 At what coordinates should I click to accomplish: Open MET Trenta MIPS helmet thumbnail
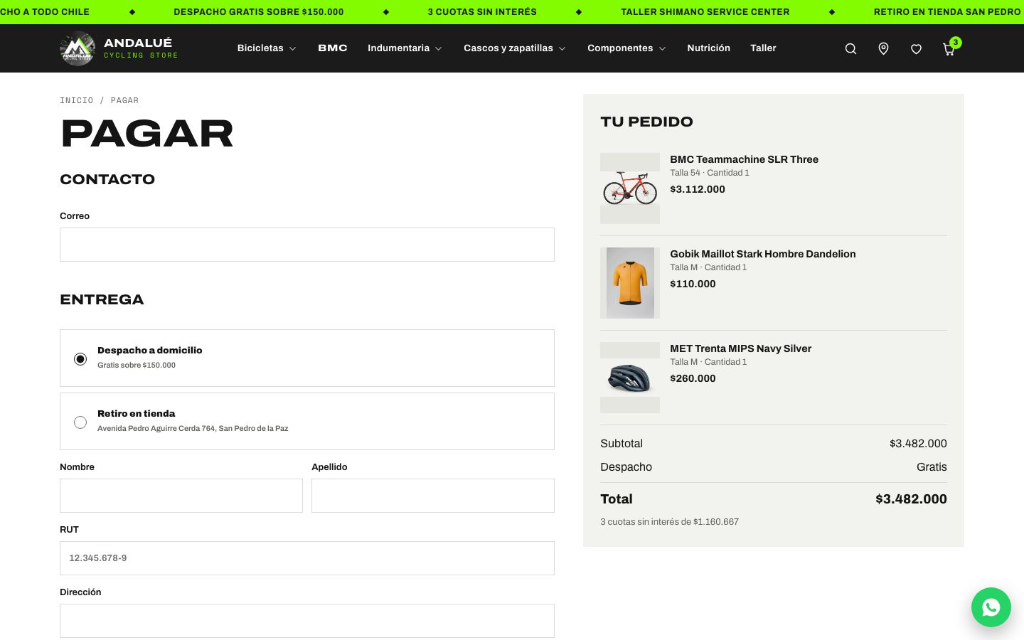(630, 378)
